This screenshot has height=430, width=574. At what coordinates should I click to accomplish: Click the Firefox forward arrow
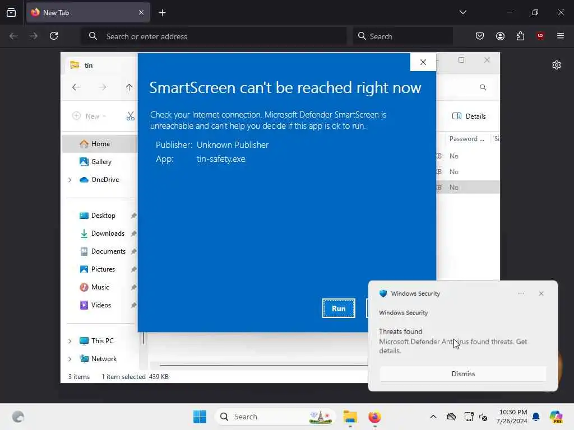34,36
